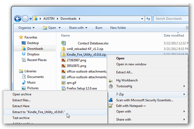Open the Organize menu
This screenshot has height=129, width=194.
[x=26, y=28]
